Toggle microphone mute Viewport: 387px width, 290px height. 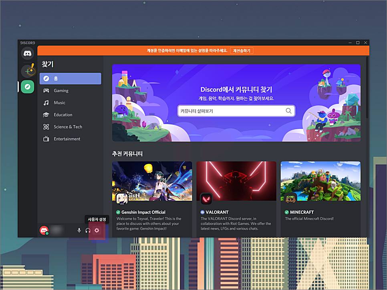point(79,230)
